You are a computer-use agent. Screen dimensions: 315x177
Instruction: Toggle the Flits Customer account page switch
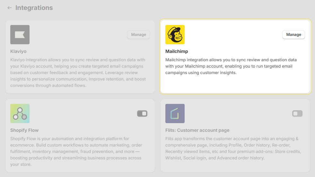click(x=297, y=114)
